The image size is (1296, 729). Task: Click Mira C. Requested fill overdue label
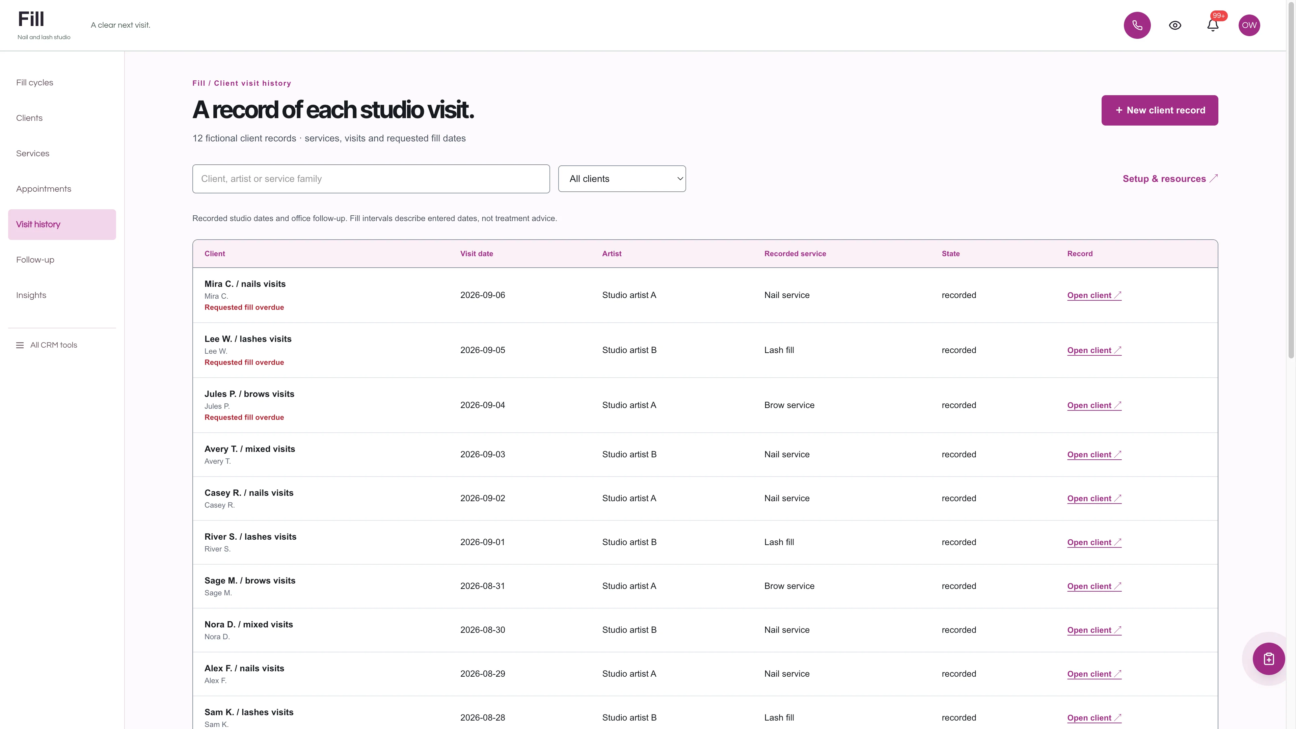244,307
